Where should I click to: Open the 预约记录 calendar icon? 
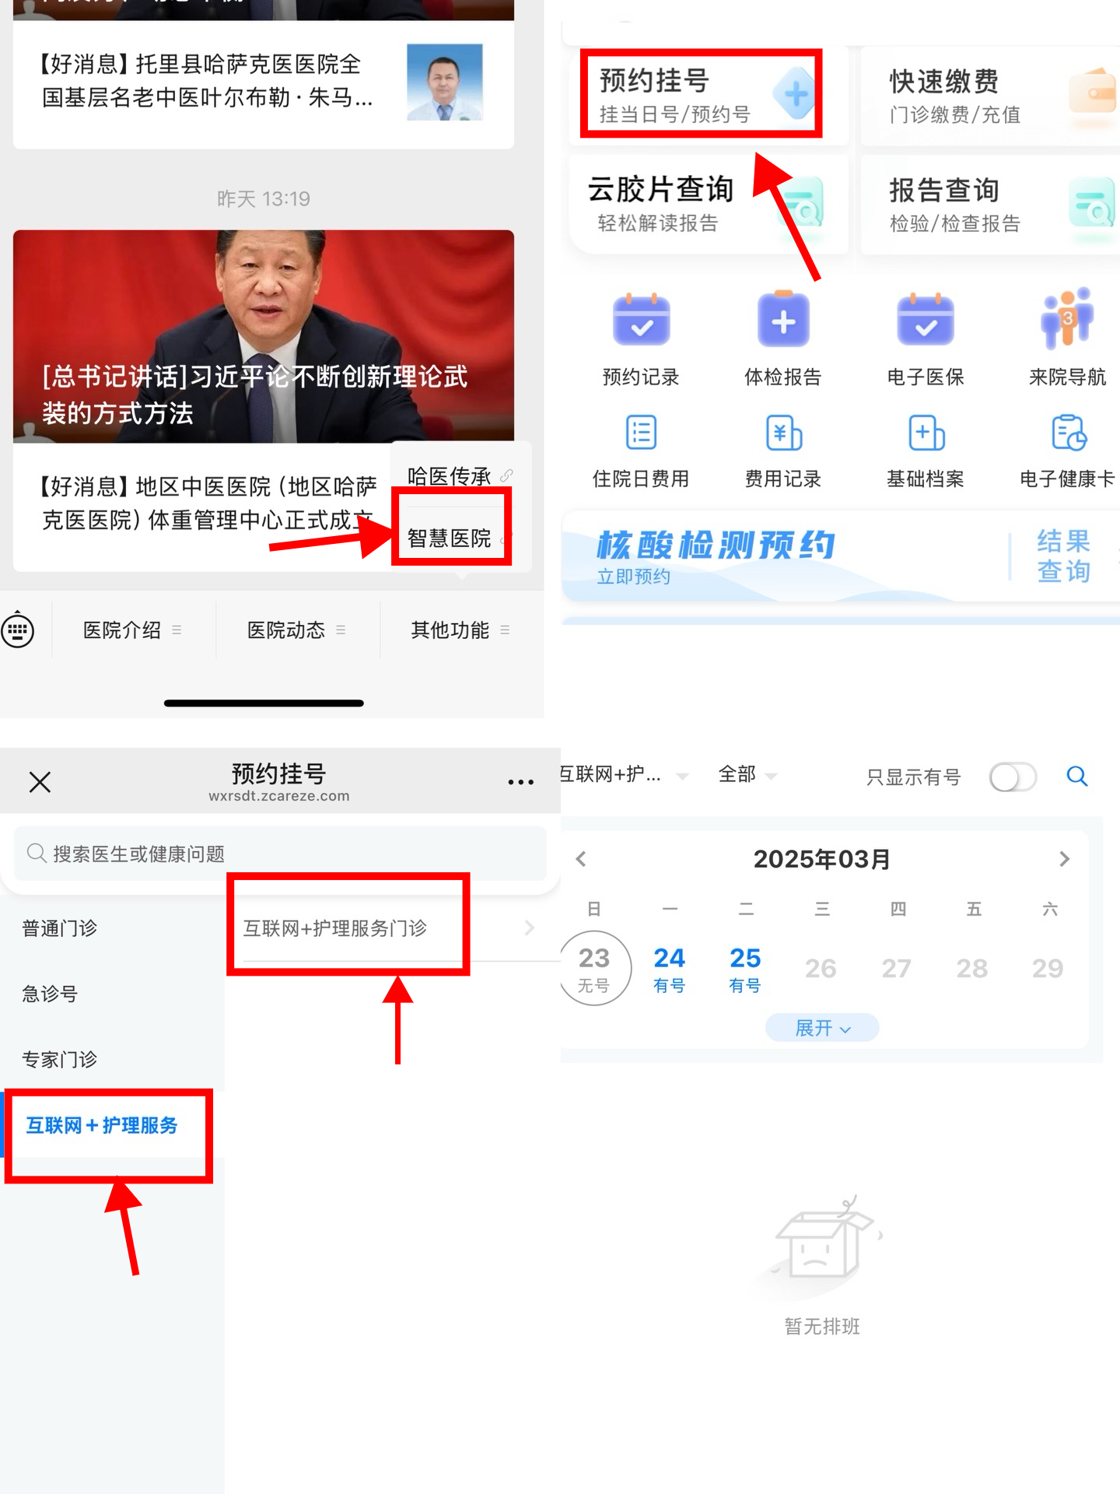[x=641, y=321]
